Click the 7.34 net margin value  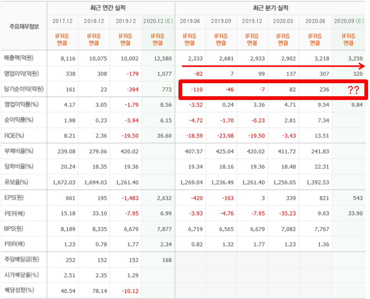[x=323, y=121]
